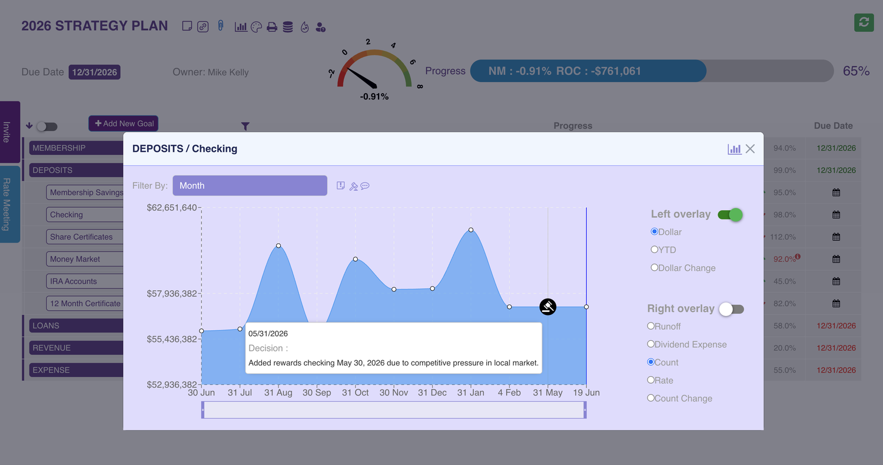883x465 pixels.
Task: Click the bar chart icon in the plan header
Action: pos(241,26)
